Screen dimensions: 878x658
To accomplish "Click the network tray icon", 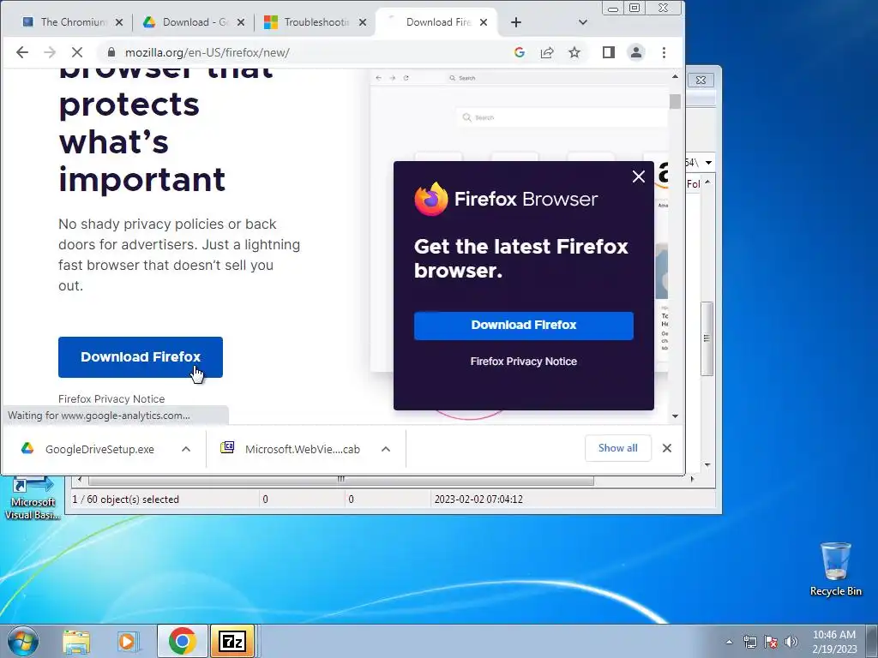I will [x=749, y=642].
